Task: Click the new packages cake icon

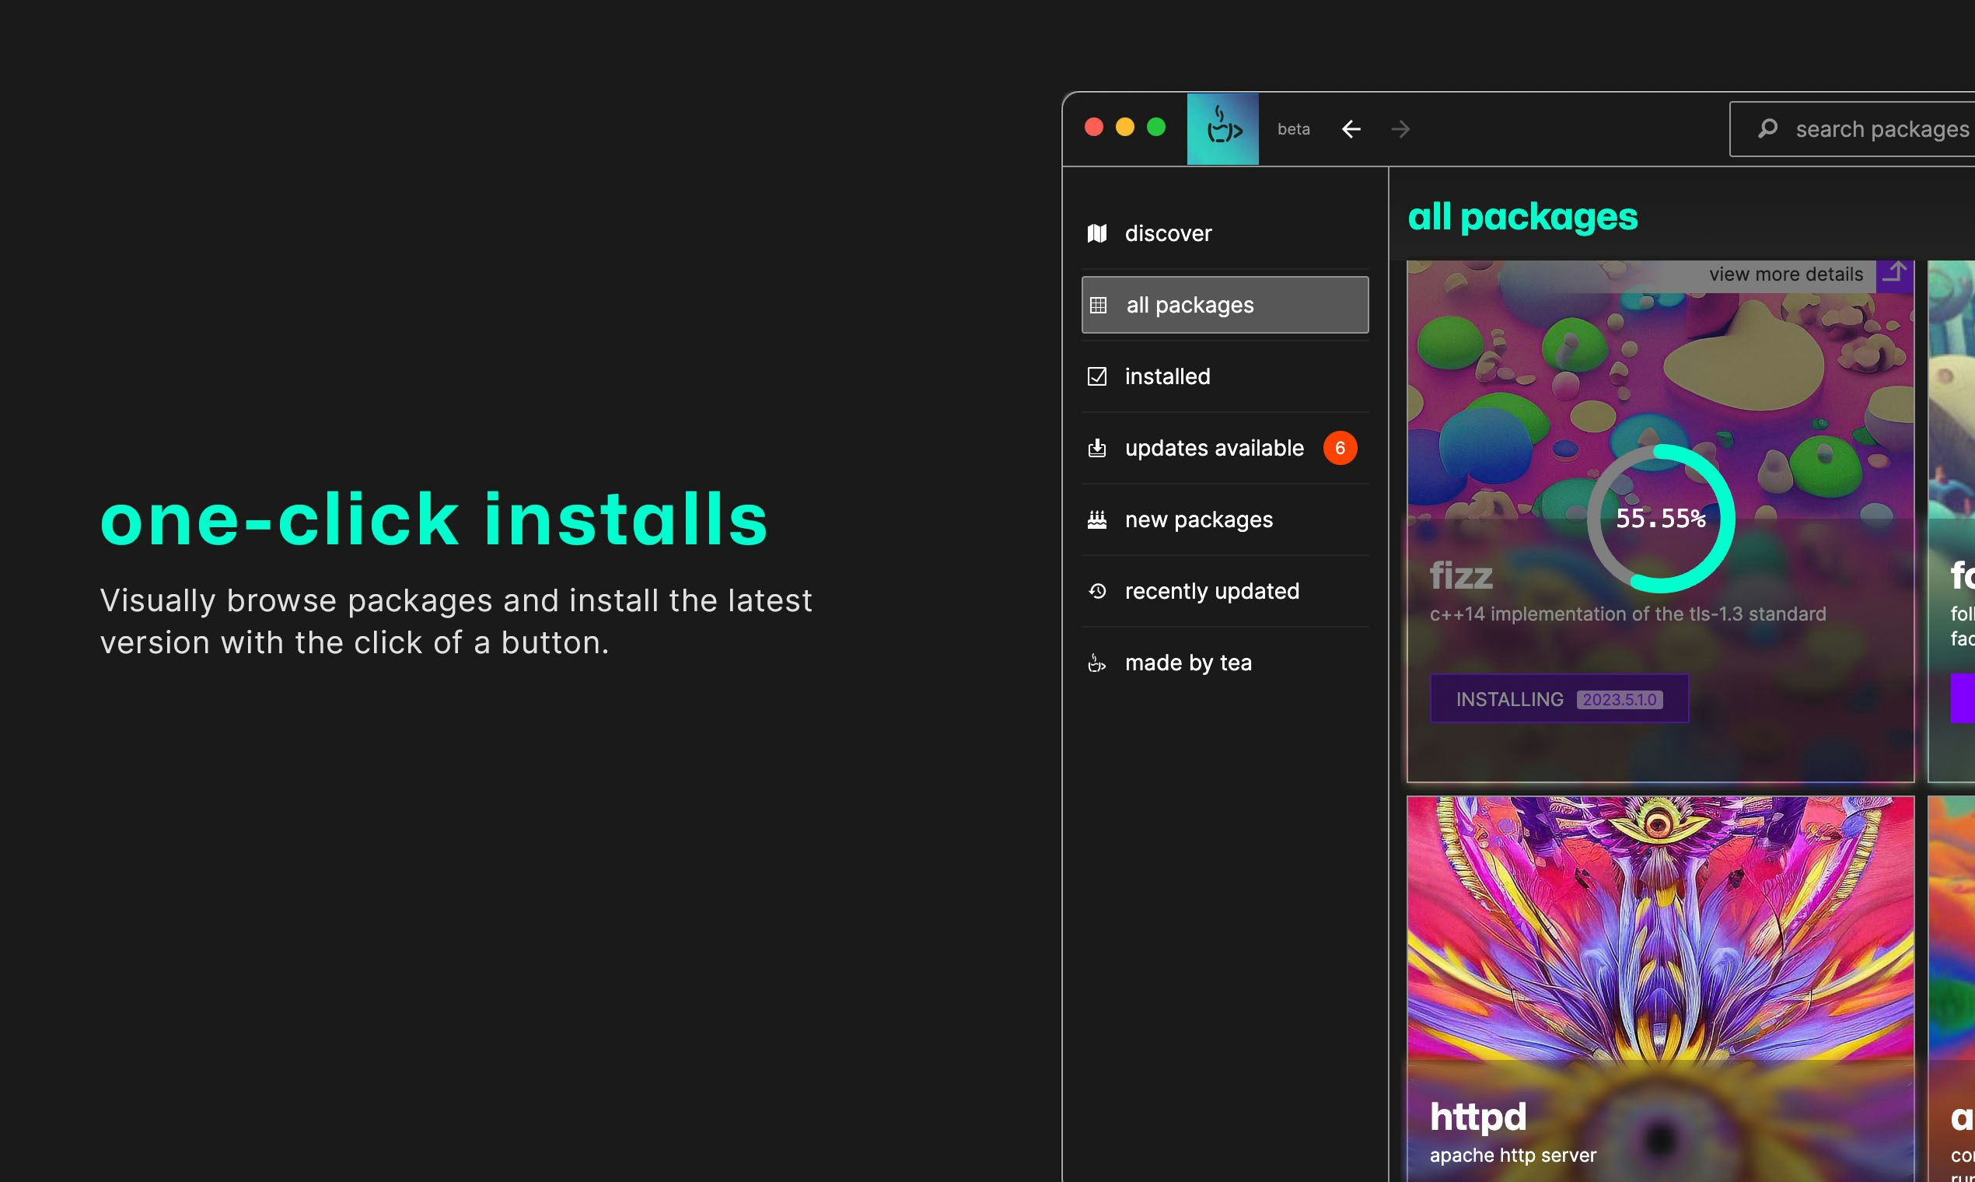Action: tap(1097, 519)
